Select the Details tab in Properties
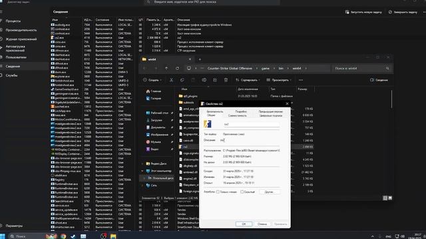 (x=241, y=112)
